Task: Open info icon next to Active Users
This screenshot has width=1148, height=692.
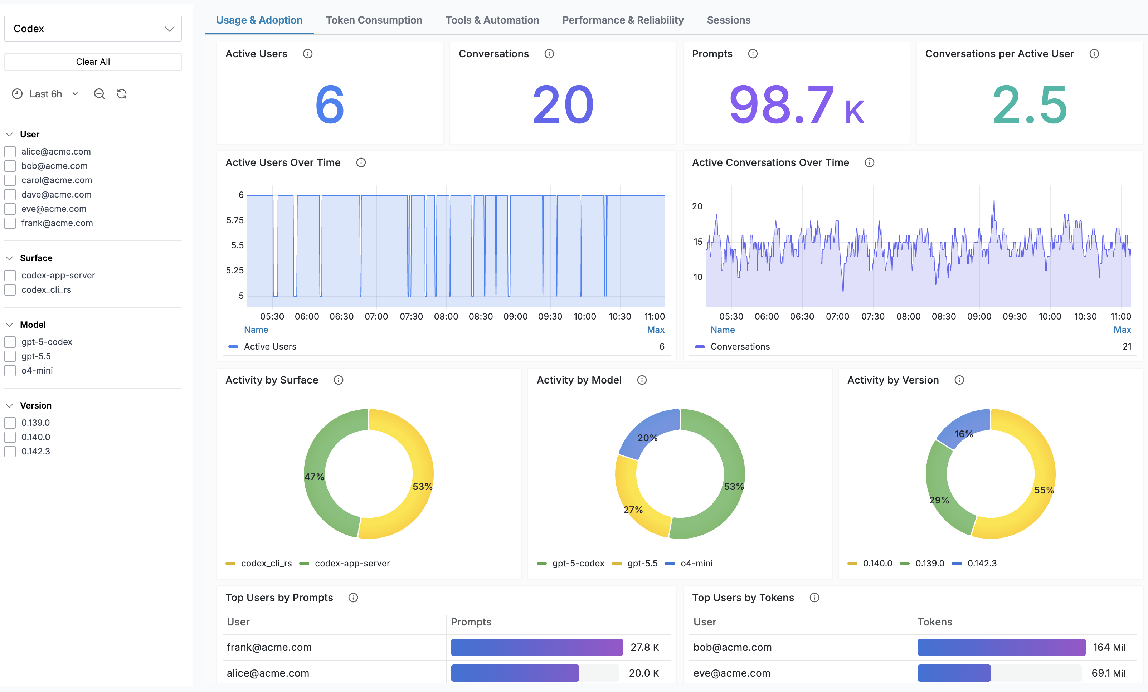Action: tap(307, 54)
